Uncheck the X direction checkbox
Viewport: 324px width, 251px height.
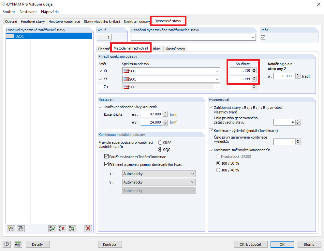[x=101, y=71]
